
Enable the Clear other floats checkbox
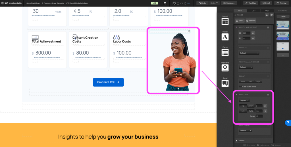click(240, 86)
